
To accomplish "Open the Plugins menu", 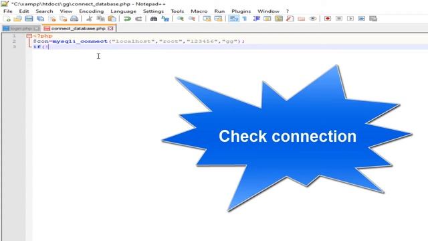I will 241,11.
